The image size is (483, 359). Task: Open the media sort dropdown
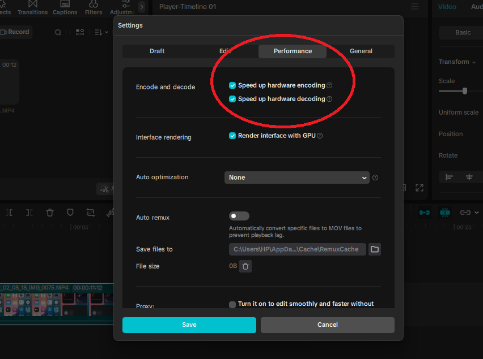(x=101, y=32)
